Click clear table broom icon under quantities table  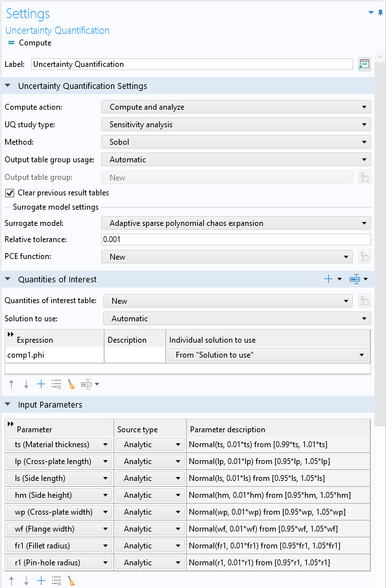pyautogui.click(x=71, y=384)
